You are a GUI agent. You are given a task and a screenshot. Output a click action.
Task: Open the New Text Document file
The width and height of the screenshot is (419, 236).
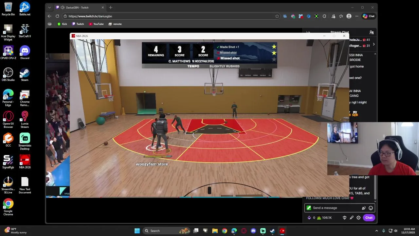click(x=25, y=186)
